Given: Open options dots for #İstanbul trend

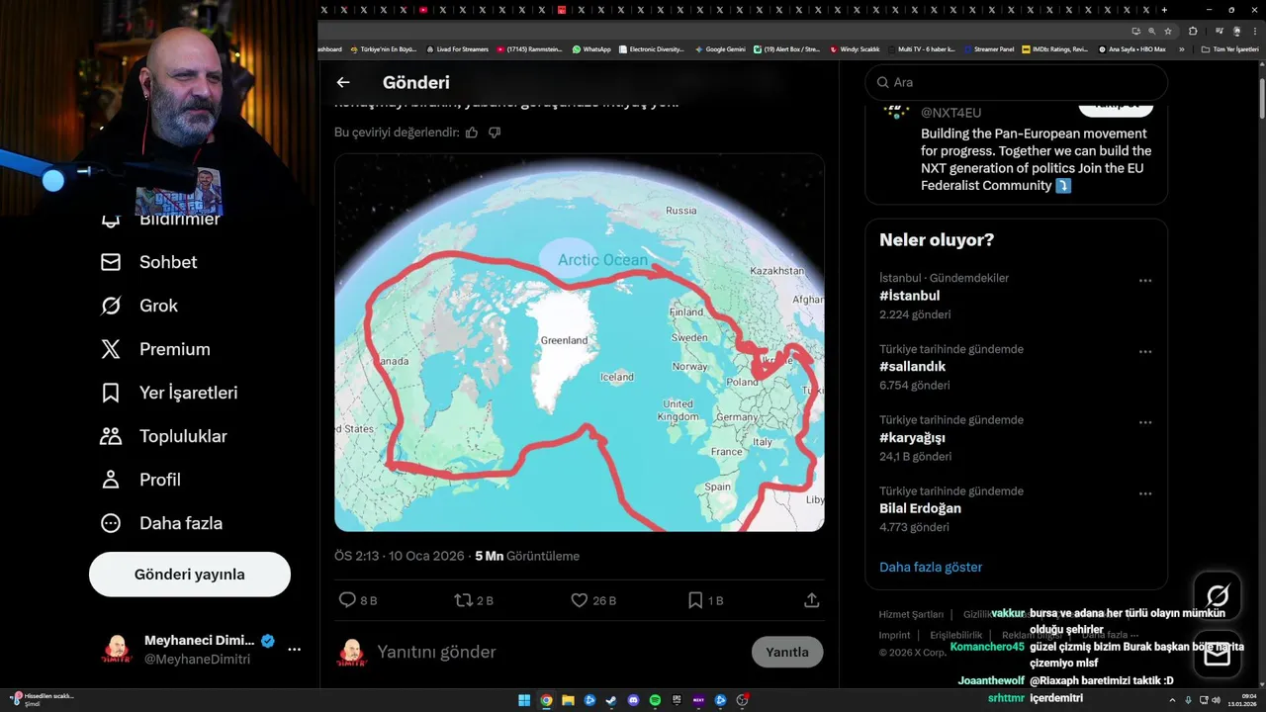Looking at the screenshot, I should [1145, 281].
